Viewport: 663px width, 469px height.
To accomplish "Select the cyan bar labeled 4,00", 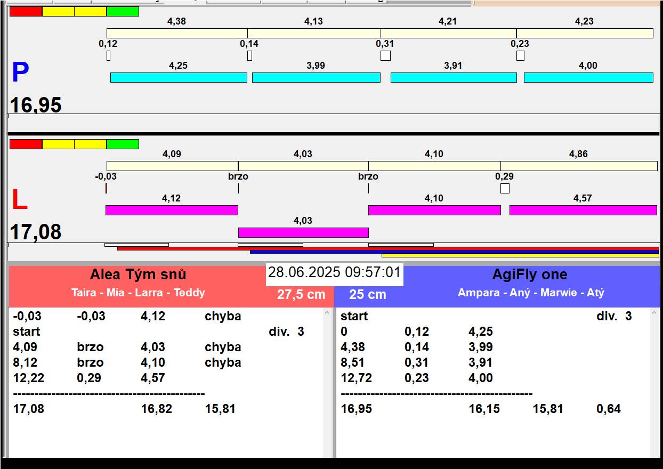I will tap(588, 77).
